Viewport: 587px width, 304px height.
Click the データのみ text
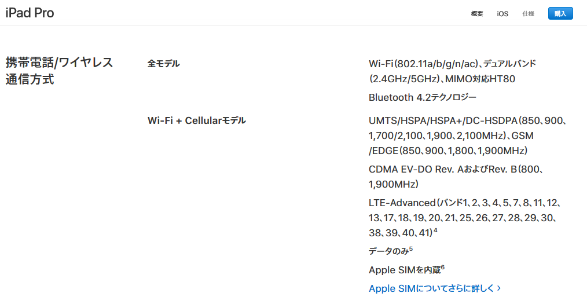click(388, 251)
